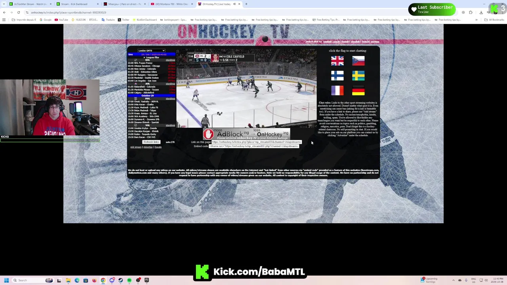Open NHL standings link

(x=170, y=60)
